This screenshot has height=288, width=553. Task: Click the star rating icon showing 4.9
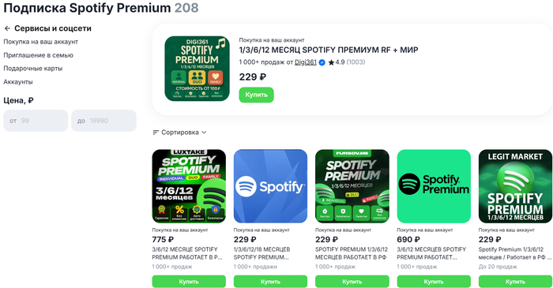tap(331, 62)
